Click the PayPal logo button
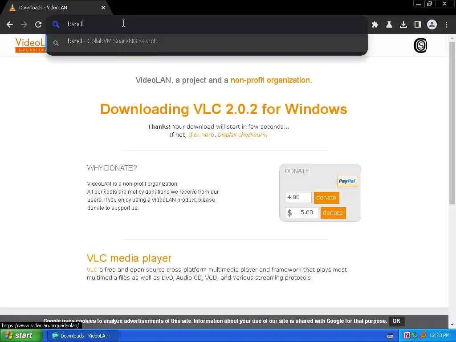This screenshot has width=456, height=342. pos(346,181)
